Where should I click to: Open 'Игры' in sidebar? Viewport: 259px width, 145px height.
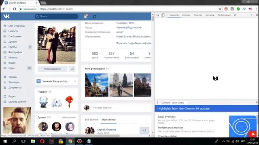point(11,68)
